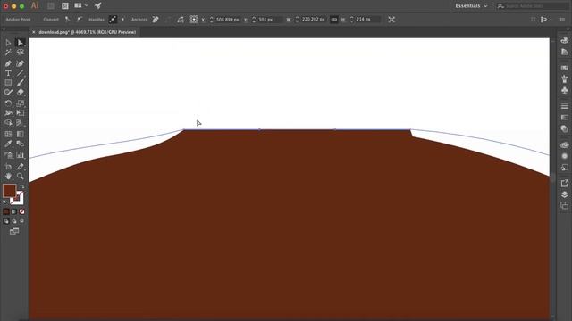Select the Hand tool
572x321 pixels.
(x=8, y=177)
